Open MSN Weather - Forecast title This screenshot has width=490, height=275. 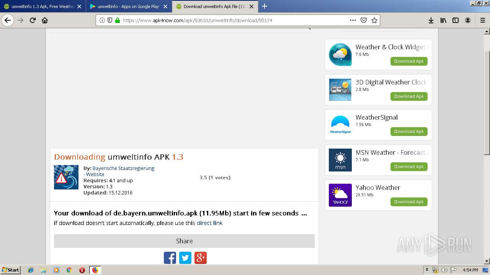coord(391,152)
